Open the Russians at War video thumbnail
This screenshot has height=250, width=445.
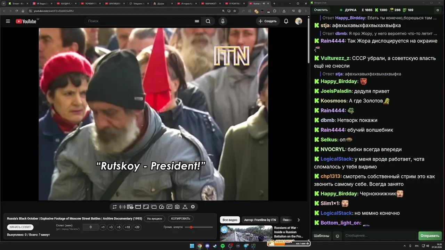click(x=246, y=233)
